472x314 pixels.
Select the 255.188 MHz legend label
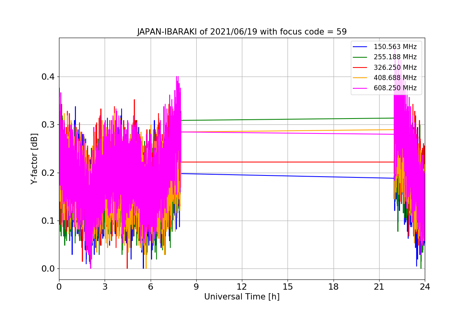395,57
